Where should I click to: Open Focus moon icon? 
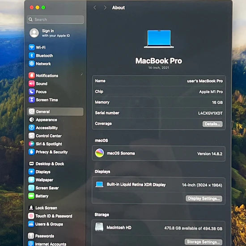[x=32, y=92]
